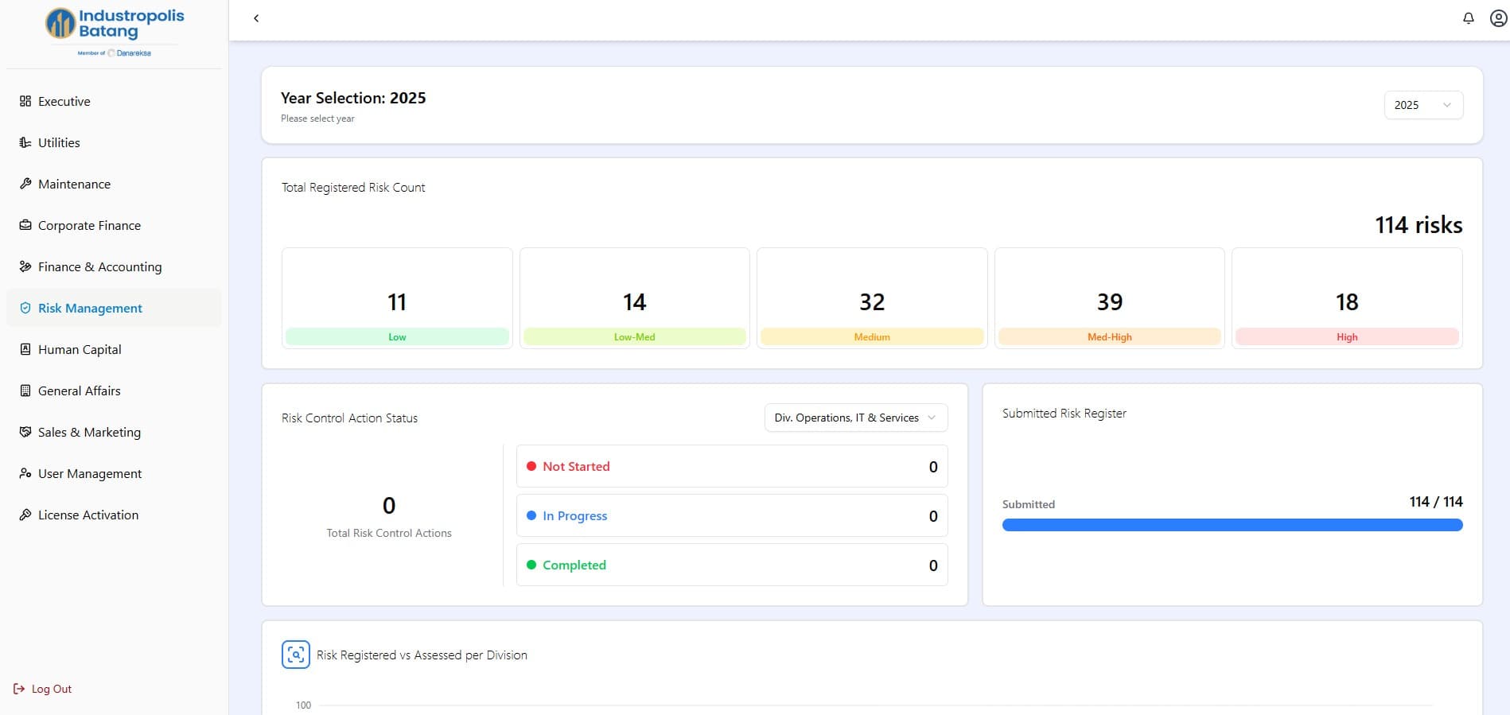Go to Utilities menu item
Screen dimensions: 1510x715
coord(114,142)
